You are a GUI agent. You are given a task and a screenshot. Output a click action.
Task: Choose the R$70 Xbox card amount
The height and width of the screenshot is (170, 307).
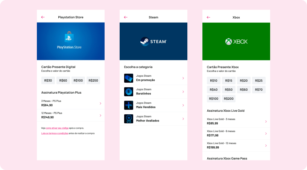258,90
